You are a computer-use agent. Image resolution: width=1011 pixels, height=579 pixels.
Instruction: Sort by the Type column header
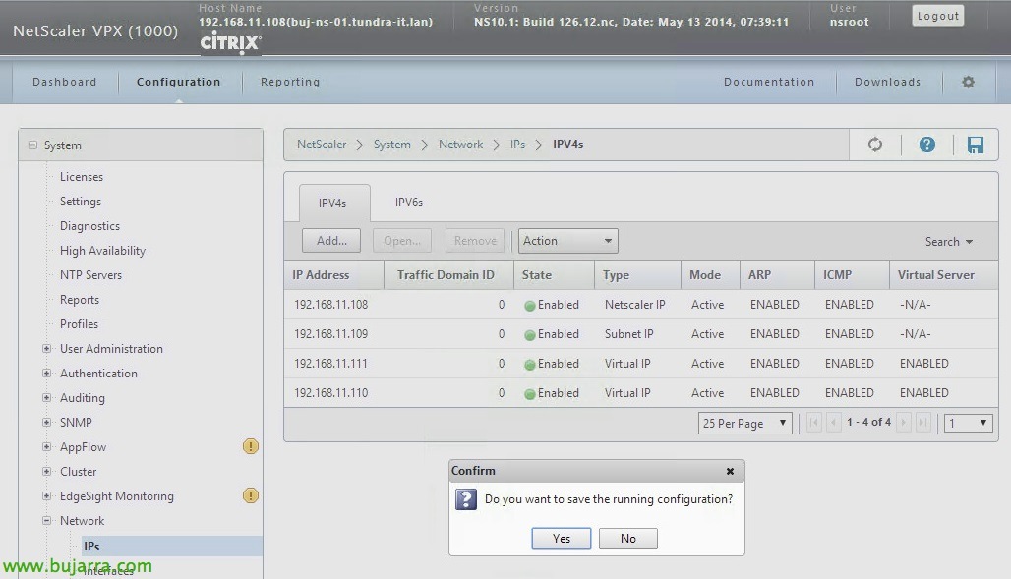637,274
